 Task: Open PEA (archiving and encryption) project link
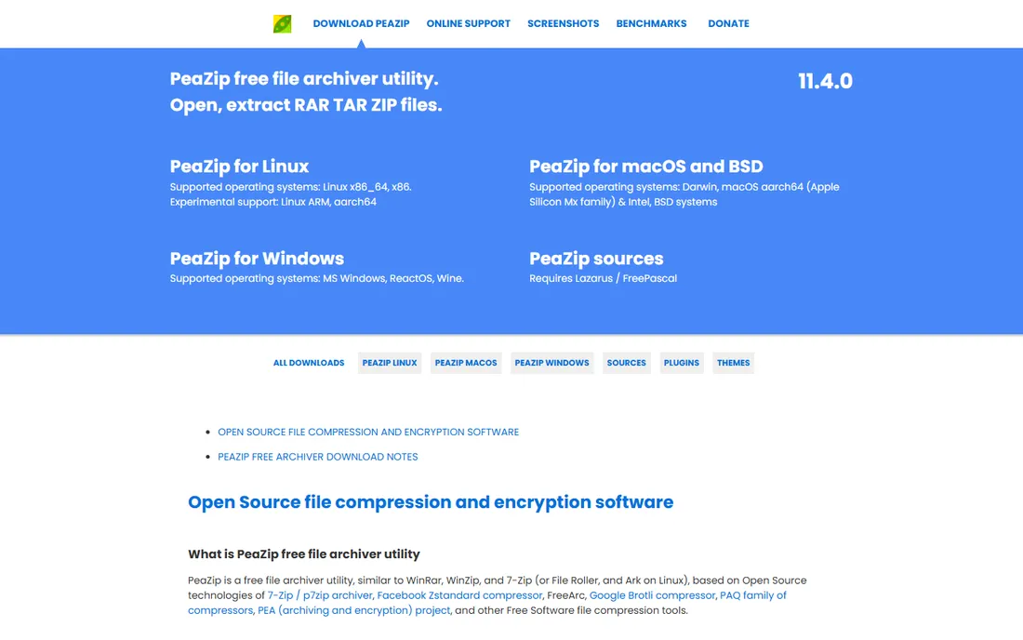tap(353, 610)
